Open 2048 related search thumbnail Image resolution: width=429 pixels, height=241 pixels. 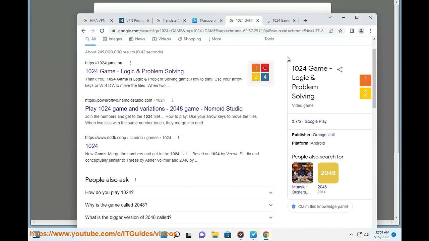click(328, 173)
